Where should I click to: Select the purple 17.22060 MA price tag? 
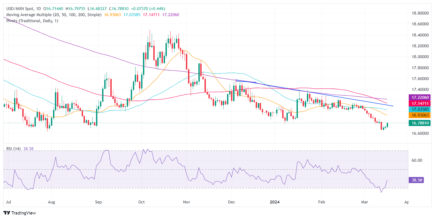420,97
